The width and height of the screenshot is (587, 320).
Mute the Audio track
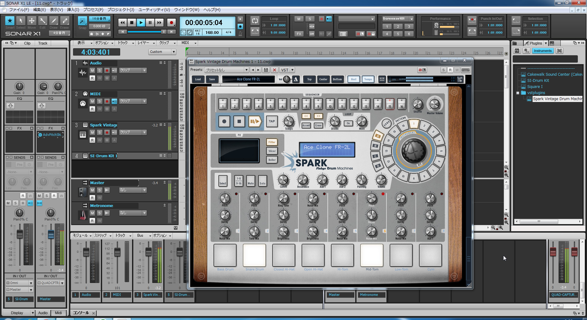[92, 71]
